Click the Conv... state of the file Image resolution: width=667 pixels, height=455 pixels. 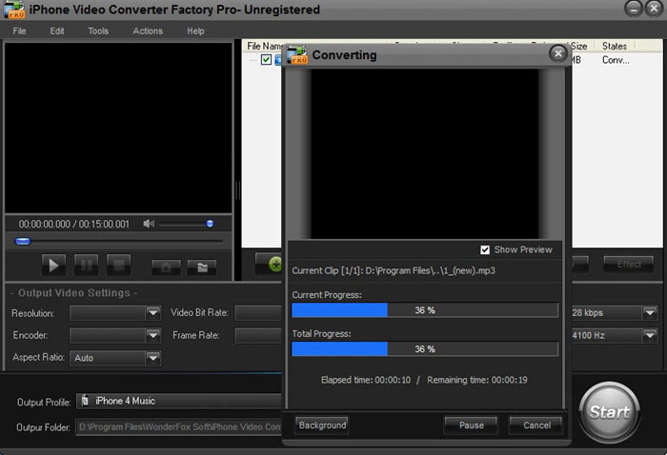[x=616, y=60]
